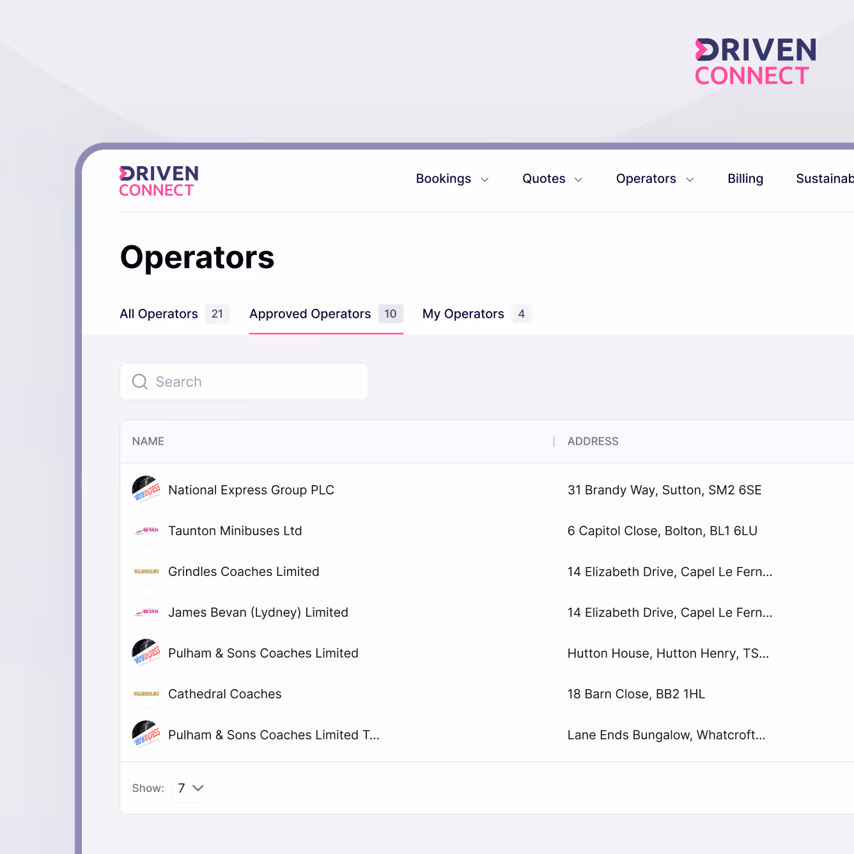Click address 6 Capitol Close, Bolton, BL1 6LU
The height and width of the screenshot is (854, 854).
coord(662,531)
